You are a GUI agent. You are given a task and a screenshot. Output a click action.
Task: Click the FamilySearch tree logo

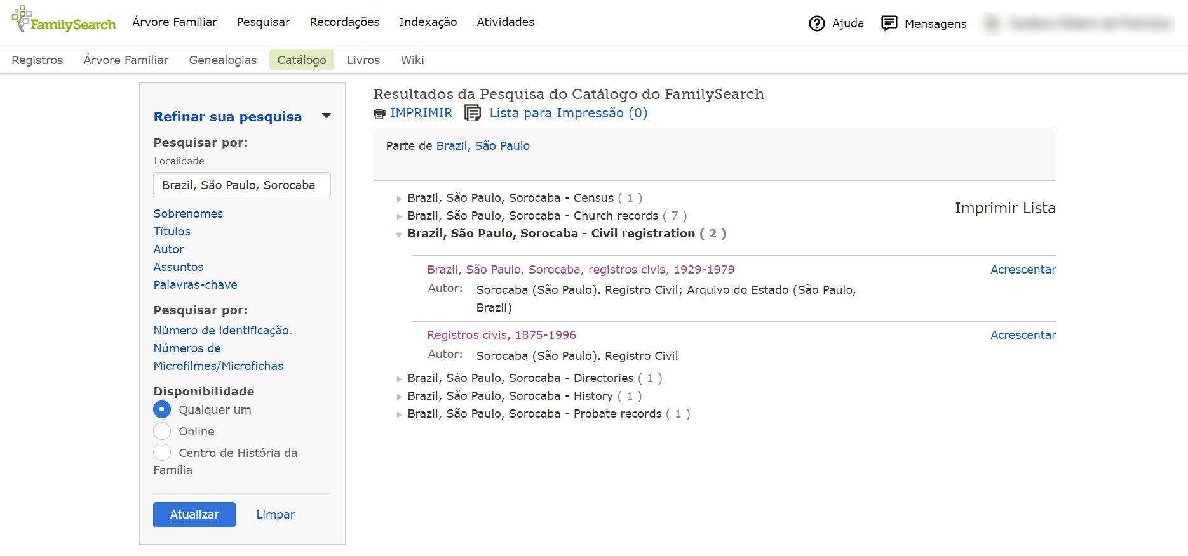64,20
